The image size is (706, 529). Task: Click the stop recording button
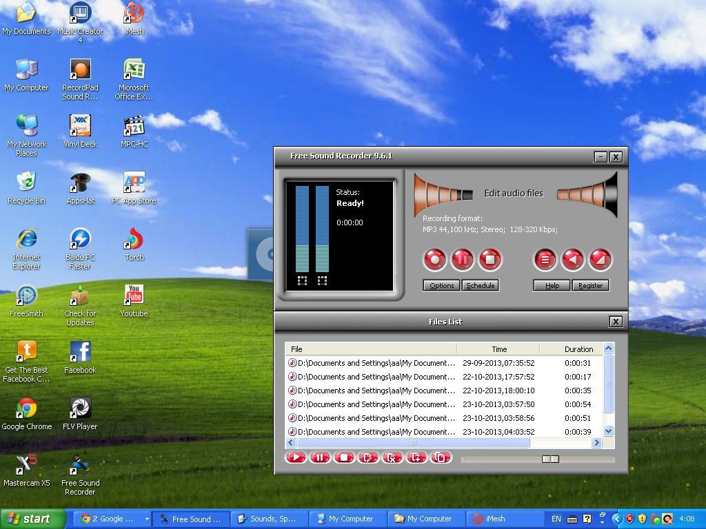point(490,260)
